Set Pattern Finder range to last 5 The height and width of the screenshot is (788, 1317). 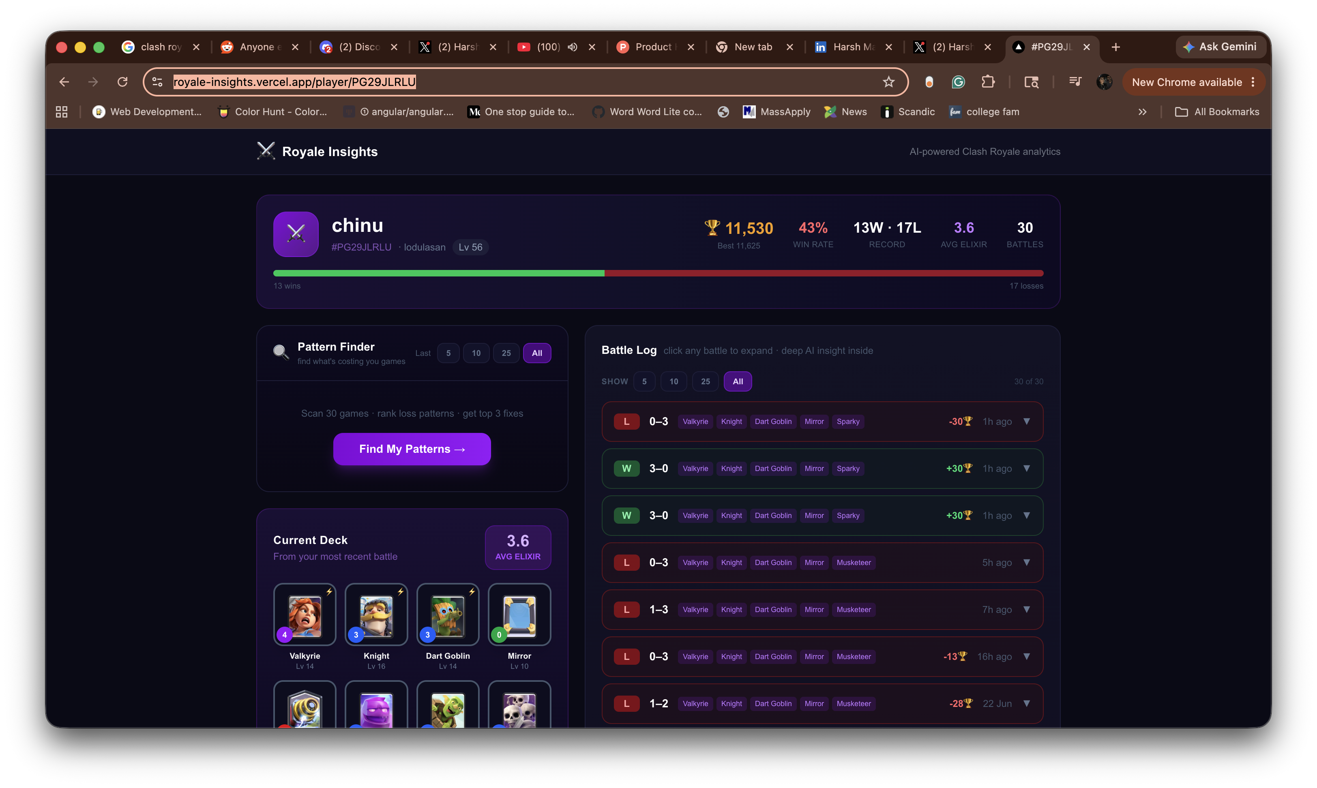point(448,353)
